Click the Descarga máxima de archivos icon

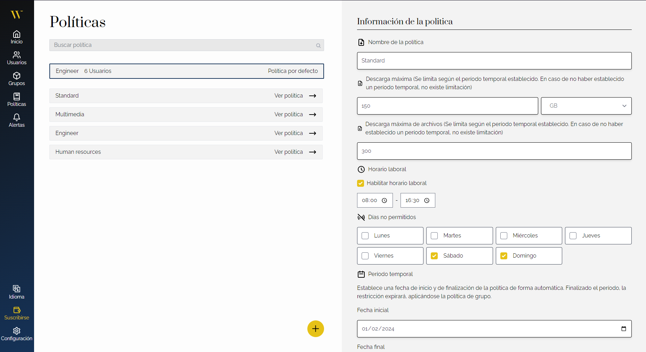point(360,128)
